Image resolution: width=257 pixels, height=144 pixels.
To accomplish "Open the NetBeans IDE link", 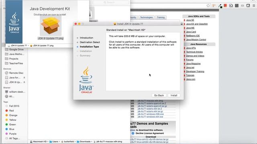I will 193,36.
